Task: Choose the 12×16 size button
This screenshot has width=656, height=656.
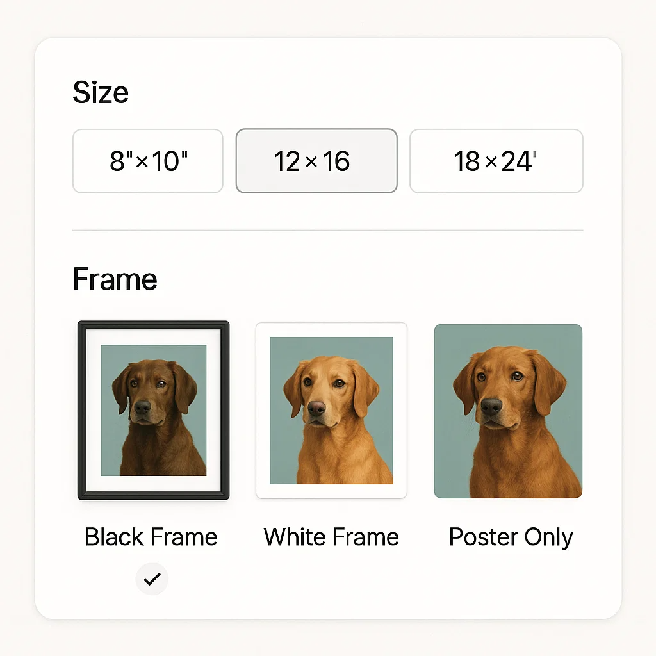Action: pyautogui.click(x=316, y=161)
